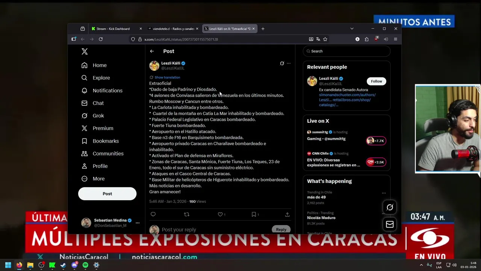Click the Post your reply field
The width and height of the screenshot is (481, 271).
tap(215, 230)
